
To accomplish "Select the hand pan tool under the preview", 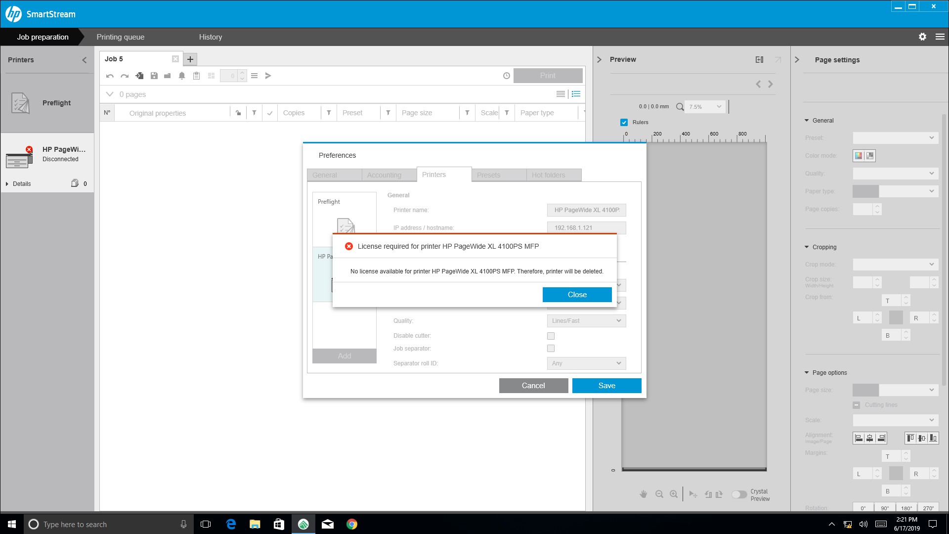I will pyautogui.click(x=644, y=494).
